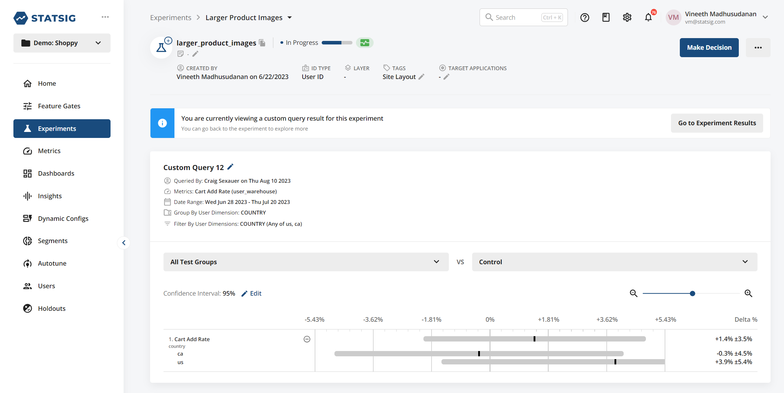
Task: Open the settings gear icon
Action: 627,17
